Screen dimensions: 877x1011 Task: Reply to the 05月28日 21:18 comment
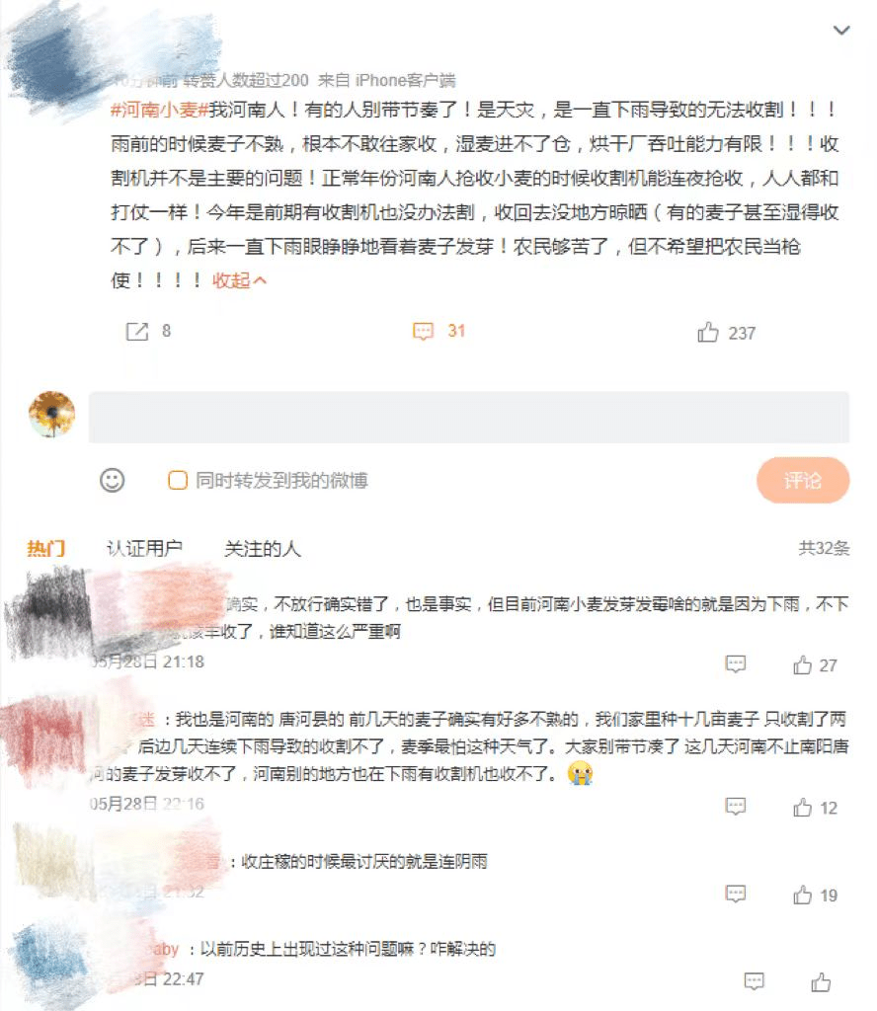pyautogui.click(x=735, y=664)
